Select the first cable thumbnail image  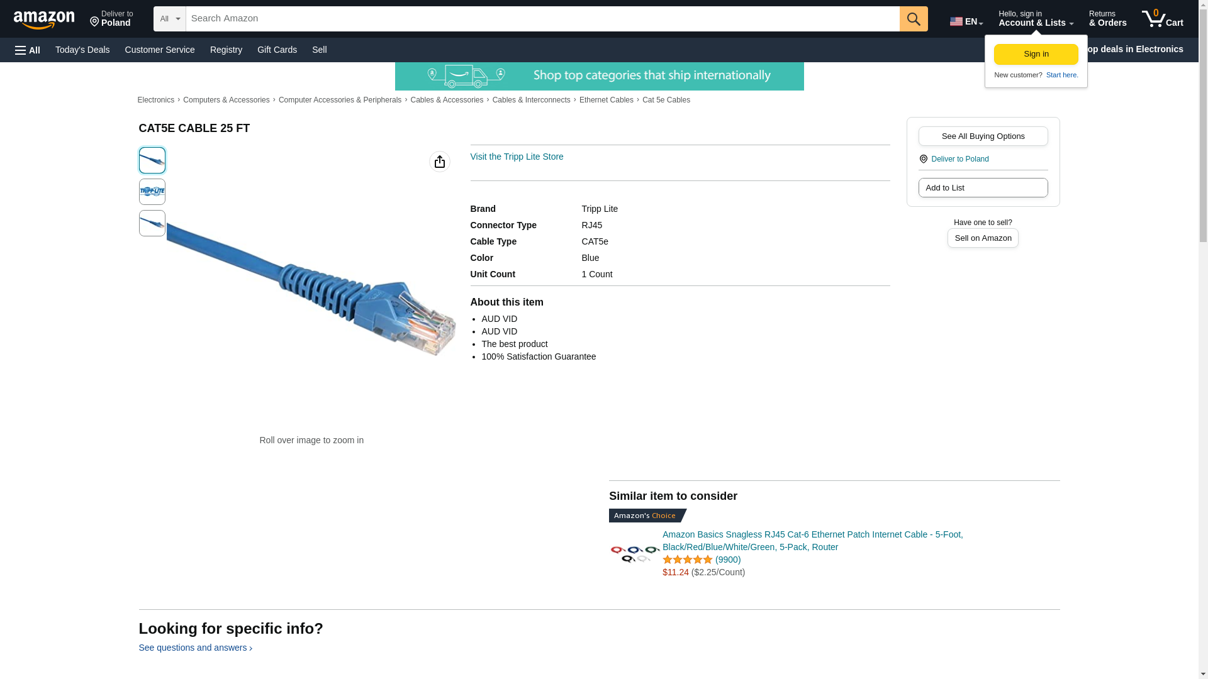click(x=152, y=160)
